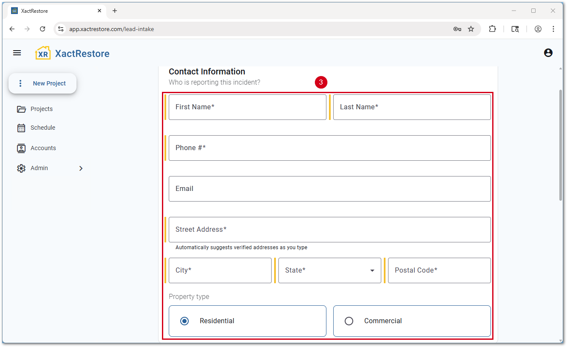Click the three-dot icon on New Project
This screenshot has width=567, height=347.
(x=20, y=83)
